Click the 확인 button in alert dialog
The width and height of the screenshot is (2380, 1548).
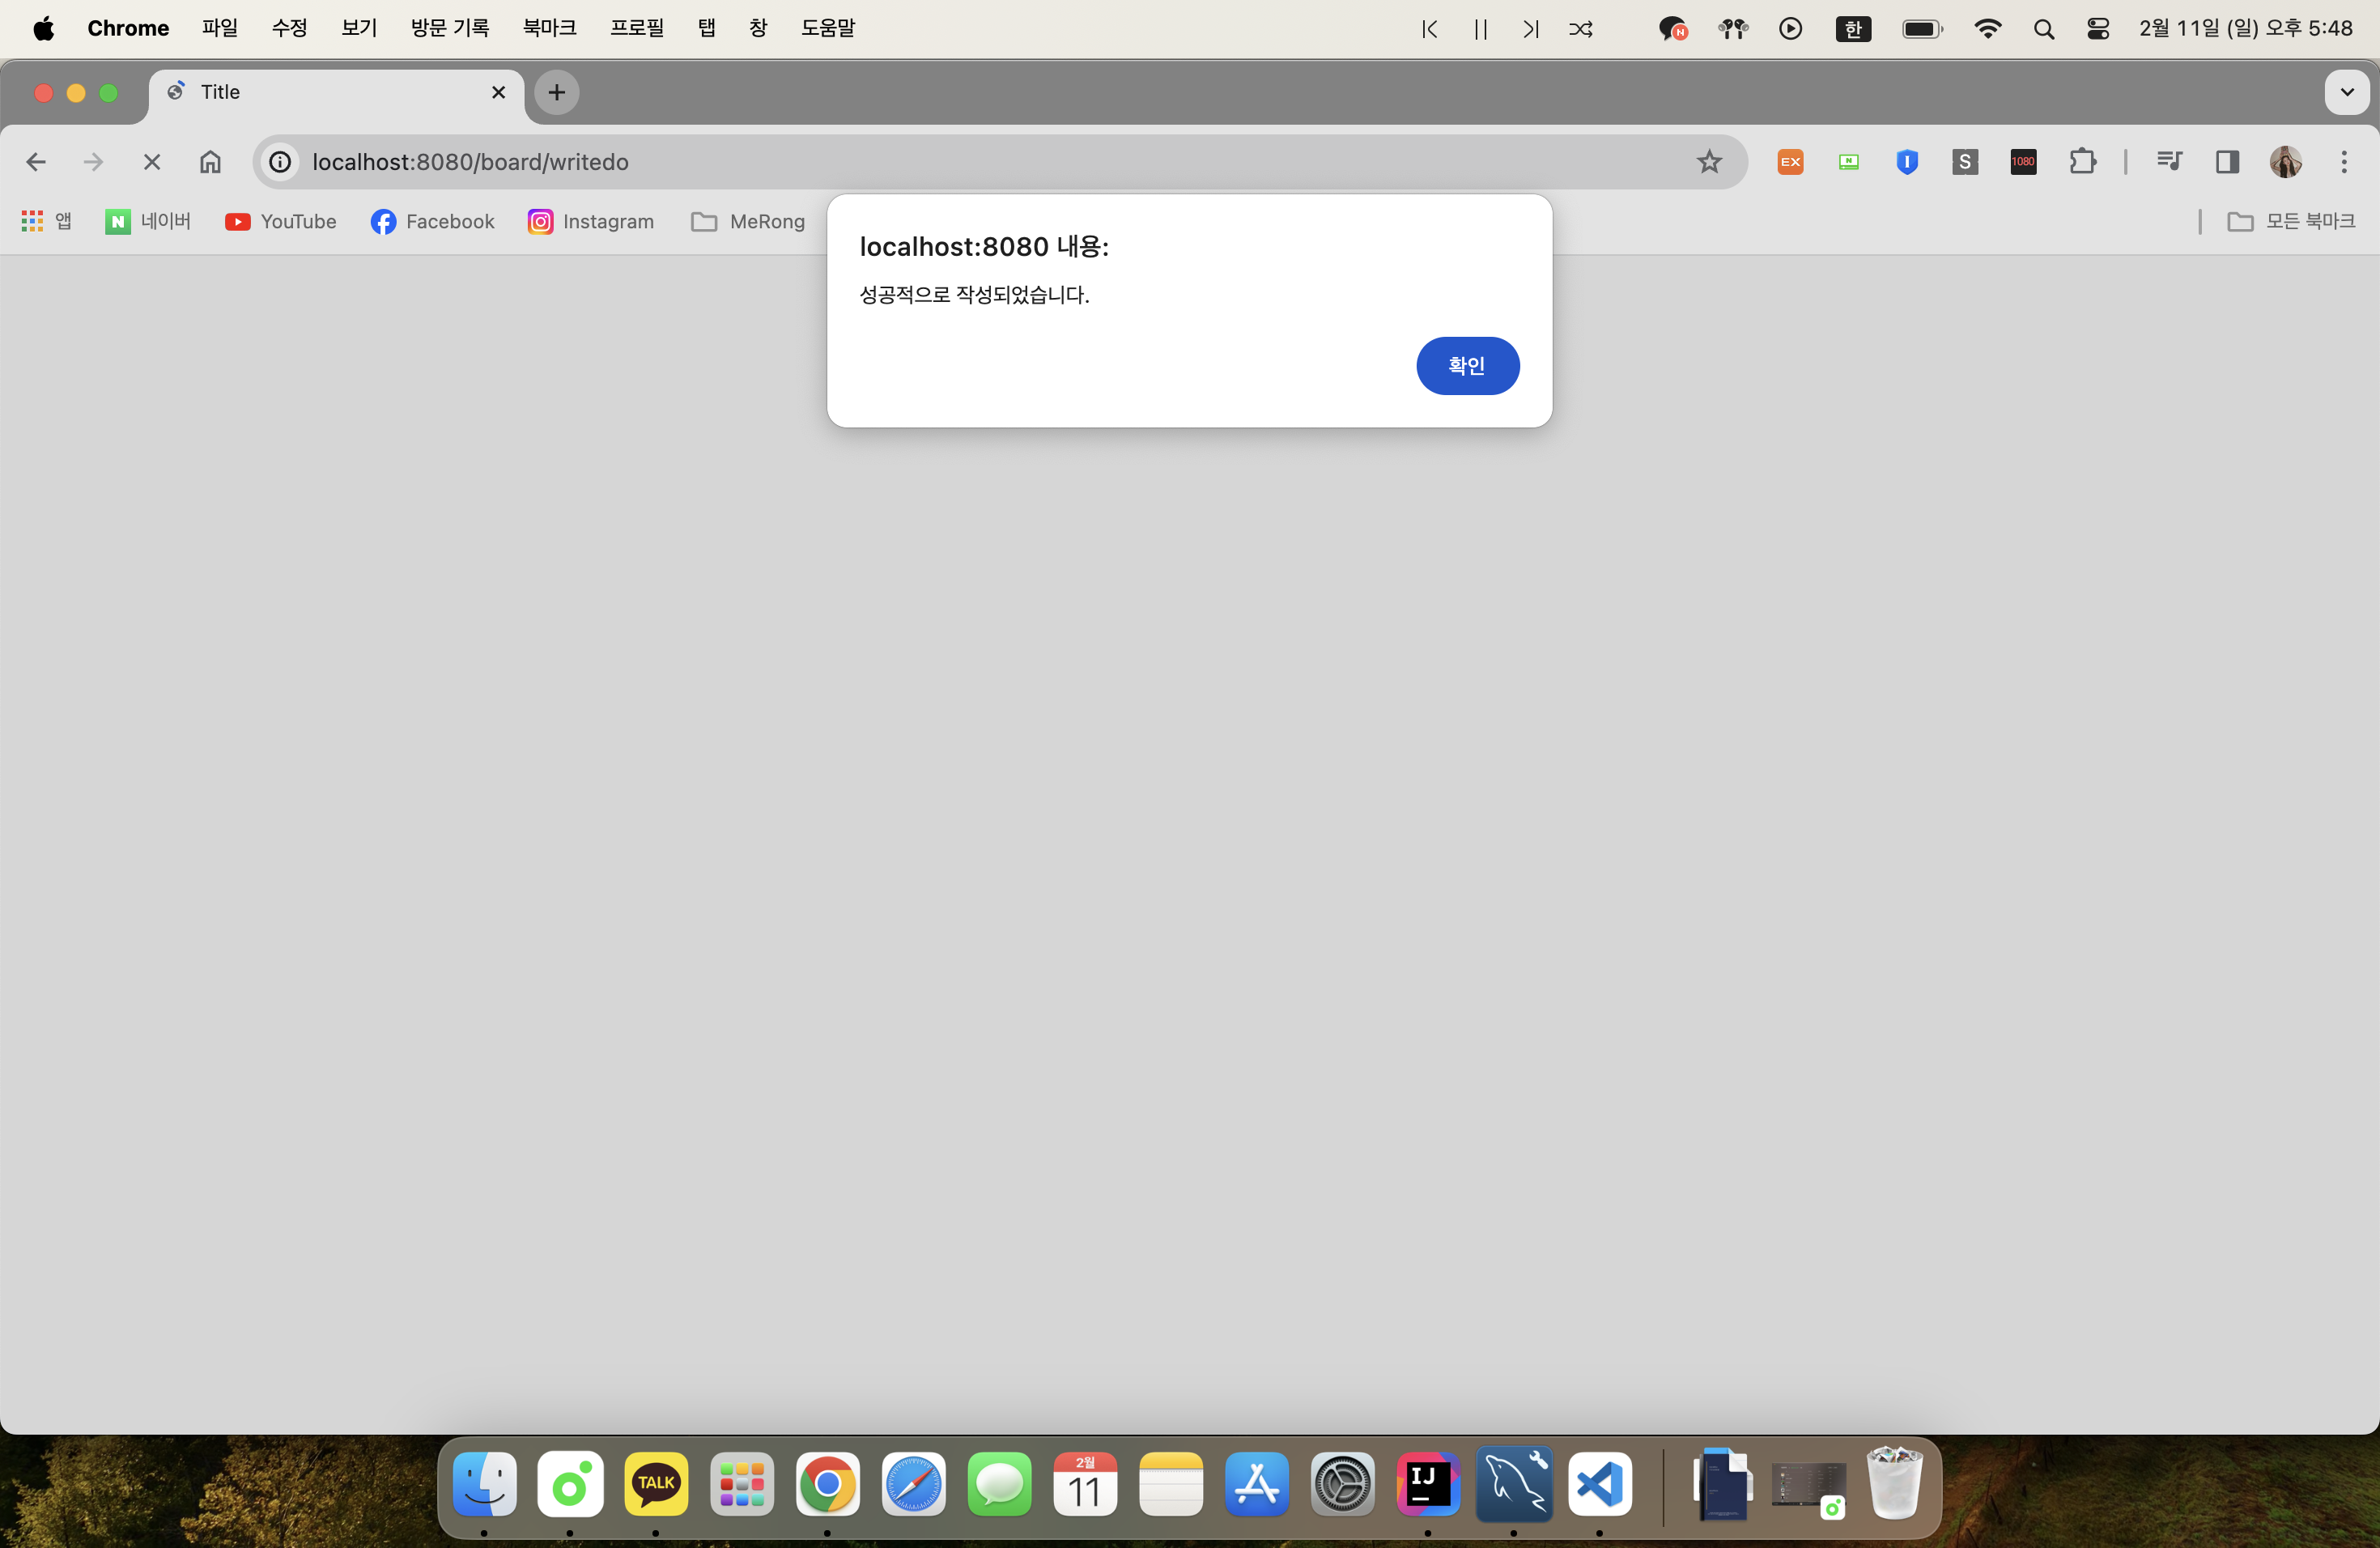(1467, 366)
